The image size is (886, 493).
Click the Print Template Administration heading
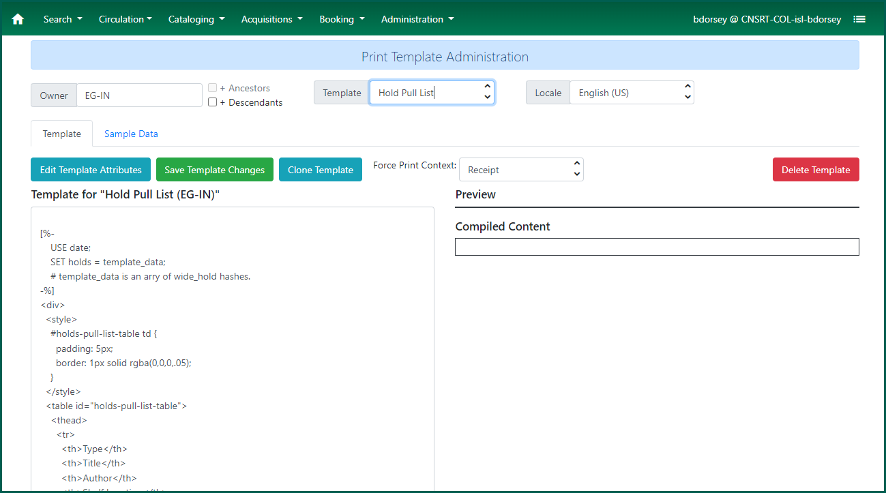pos(445,57)
